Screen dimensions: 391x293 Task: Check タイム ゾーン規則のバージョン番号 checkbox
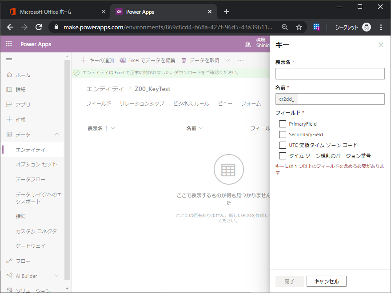283,156
